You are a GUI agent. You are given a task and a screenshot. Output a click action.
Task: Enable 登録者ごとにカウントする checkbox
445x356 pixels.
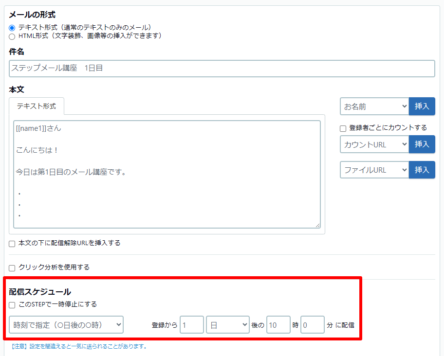tap(343, 128)
